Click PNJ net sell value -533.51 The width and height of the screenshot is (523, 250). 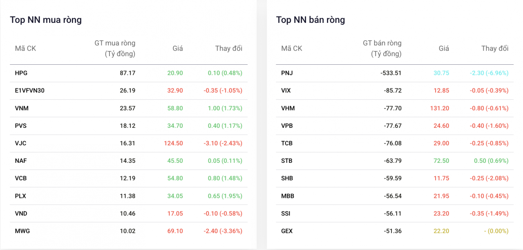[x=391, y=73]
